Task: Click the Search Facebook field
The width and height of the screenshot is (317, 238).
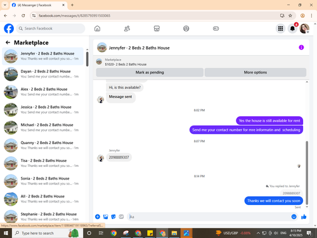Action: pyautogui.click(x=51, y=29)
